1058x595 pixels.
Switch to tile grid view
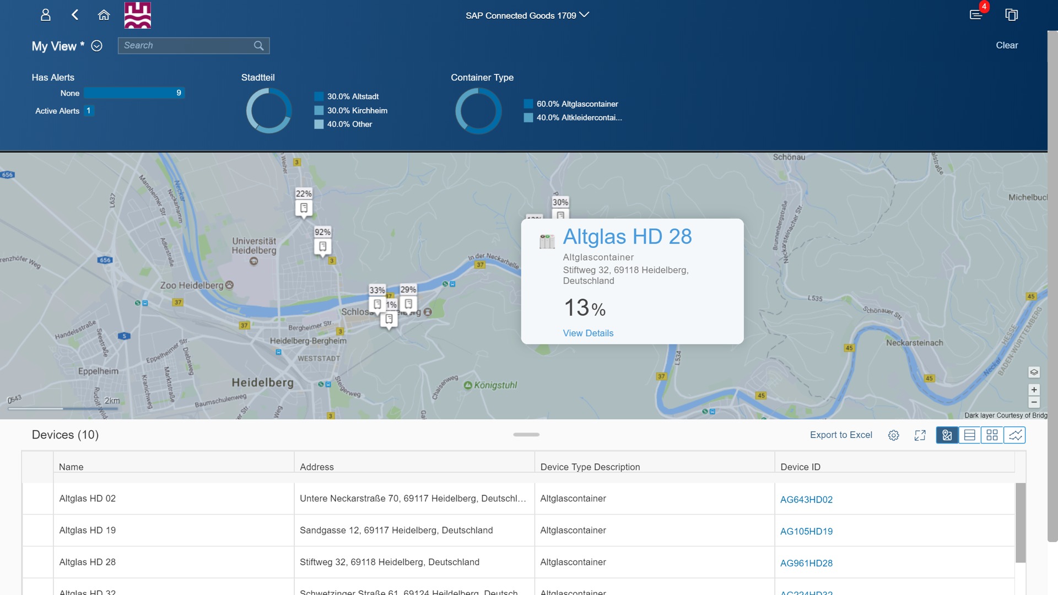tap(992, 435)
